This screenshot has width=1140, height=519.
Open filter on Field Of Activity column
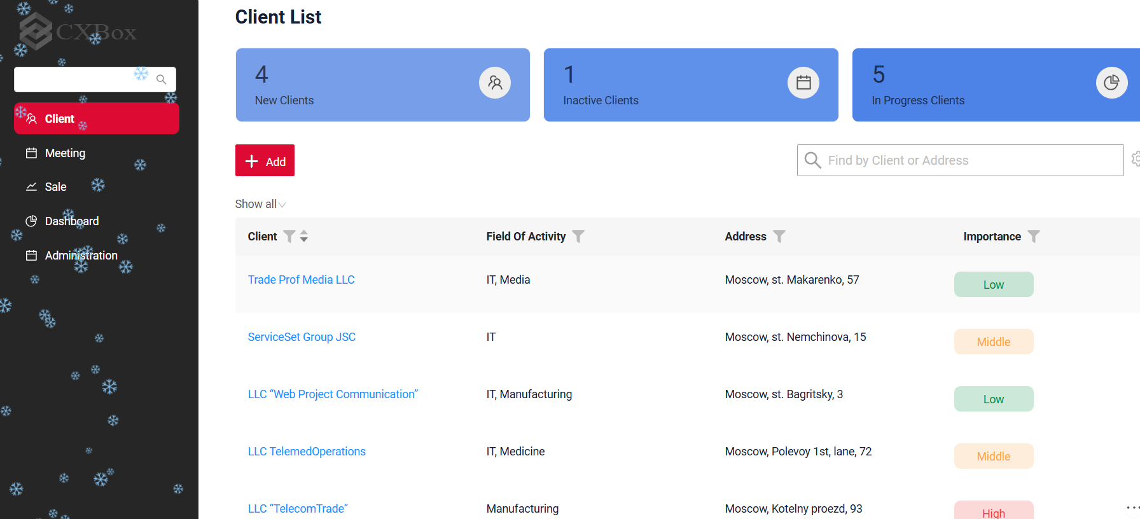tap(578, 237)
